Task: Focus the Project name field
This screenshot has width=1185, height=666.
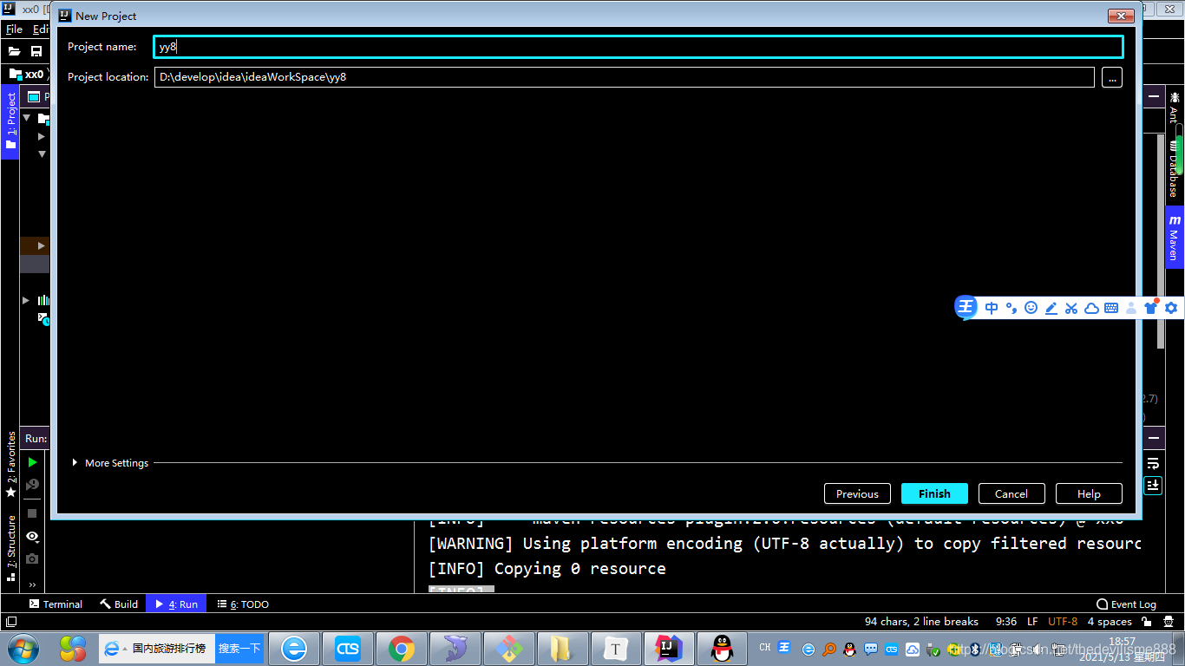Action: 638,47
